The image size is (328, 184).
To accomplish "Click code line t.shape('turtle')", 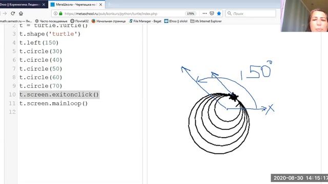I will (50, 34).
